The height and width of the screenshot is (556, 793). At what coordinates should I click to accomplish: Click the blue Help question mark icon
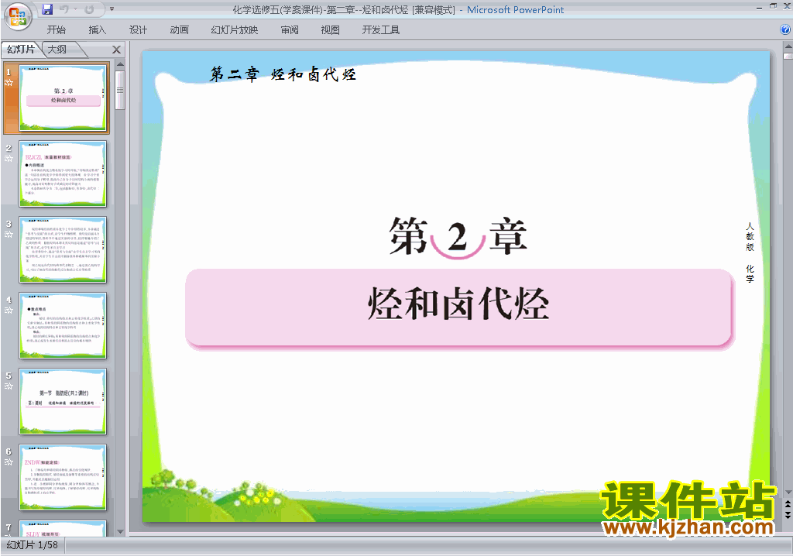tap(785, 30)
